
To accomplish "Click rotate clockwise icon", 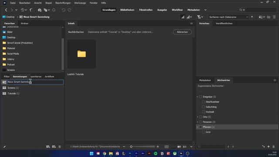I will 70,10.
